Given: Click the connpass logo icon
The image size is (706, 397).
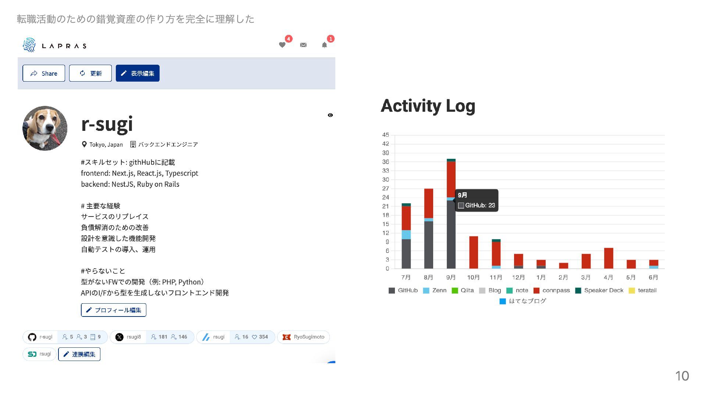Looking at the screenshot, I should (x=286, y=337).
